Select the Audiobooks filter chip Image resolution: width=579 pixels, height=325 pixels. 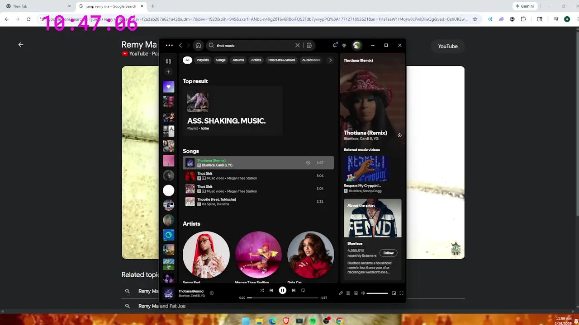pos(311,60)
